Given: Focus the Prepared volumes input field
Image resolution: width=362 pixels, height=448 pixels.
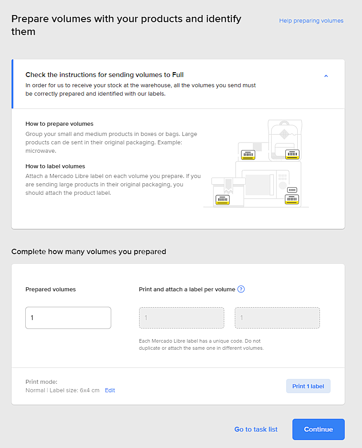Looking at the screenshot, I should 68,318.
